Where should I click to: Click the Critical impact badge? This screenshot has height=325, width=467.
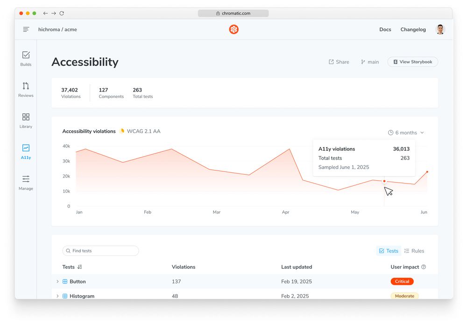point(402,282)
